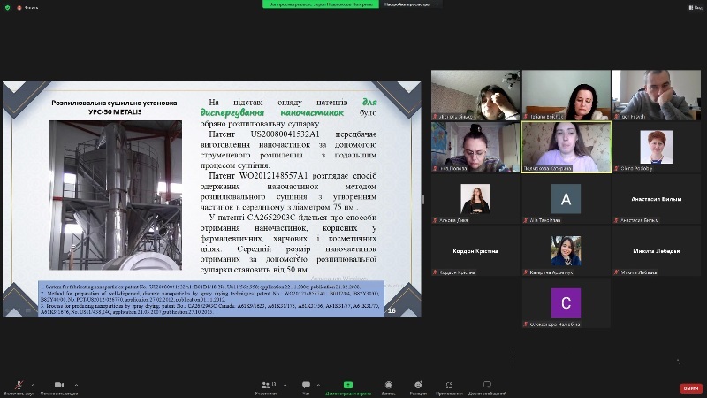Select the top-left participant video tile
The image size is (707, 398).
pos(475,95)
